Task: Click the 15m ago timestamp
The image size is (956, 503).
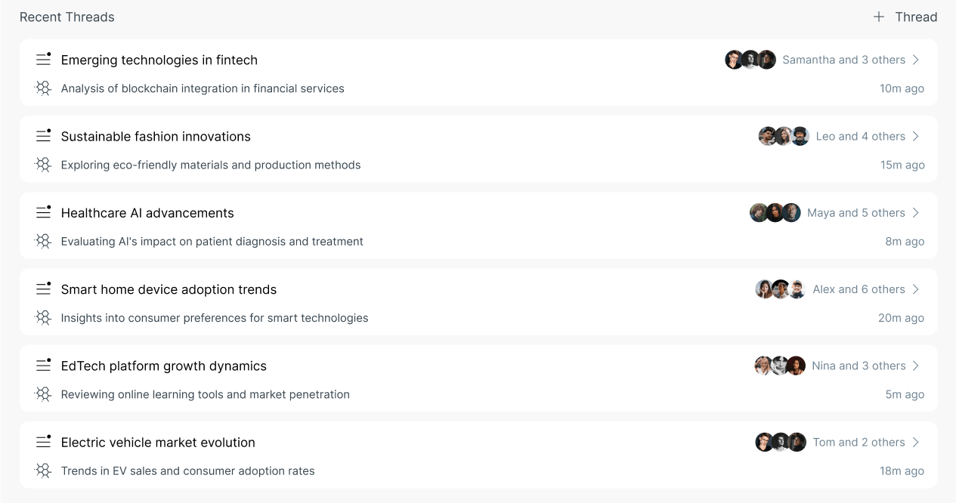Action: click(902, 165)
